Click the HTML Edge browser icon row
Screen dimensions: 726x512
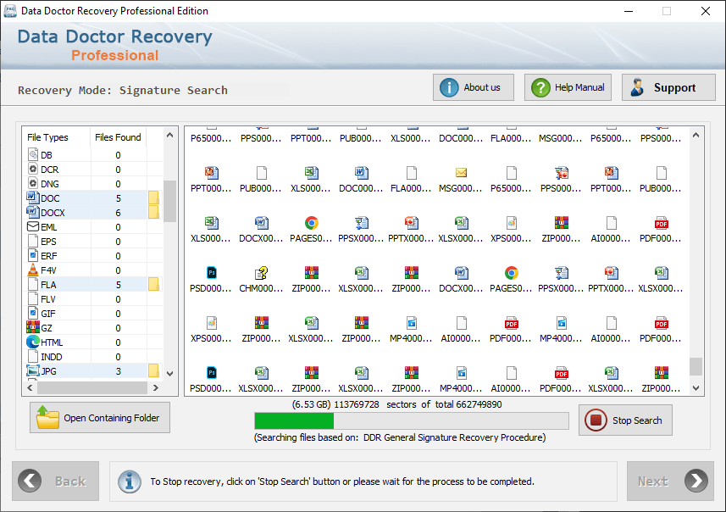[x=92, y=342]
